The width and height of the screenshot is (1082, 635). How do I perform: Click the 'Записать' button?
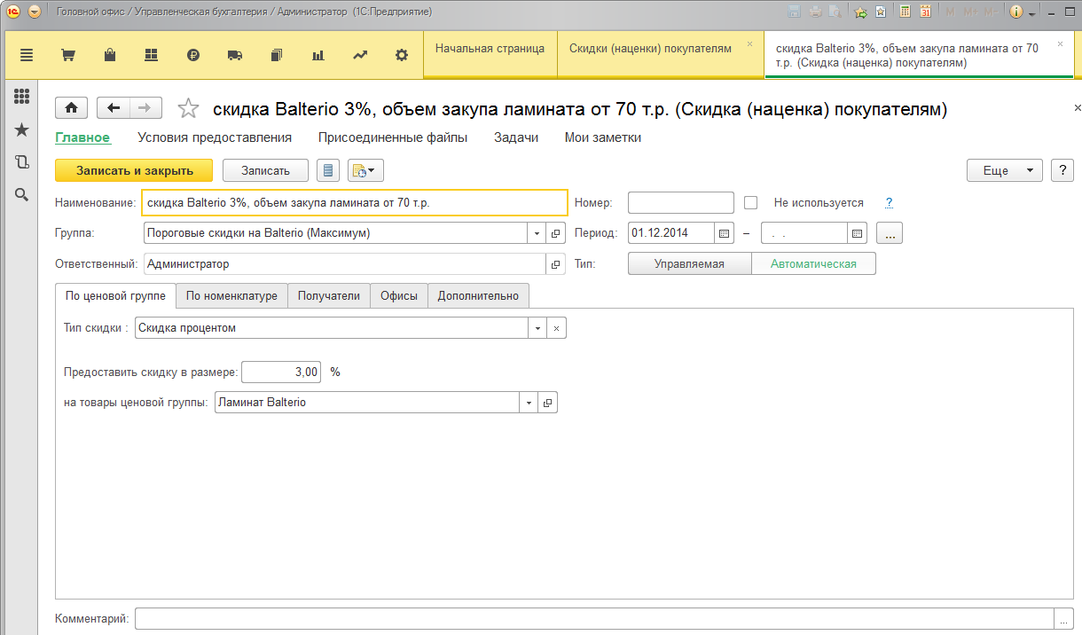point(265,170)
